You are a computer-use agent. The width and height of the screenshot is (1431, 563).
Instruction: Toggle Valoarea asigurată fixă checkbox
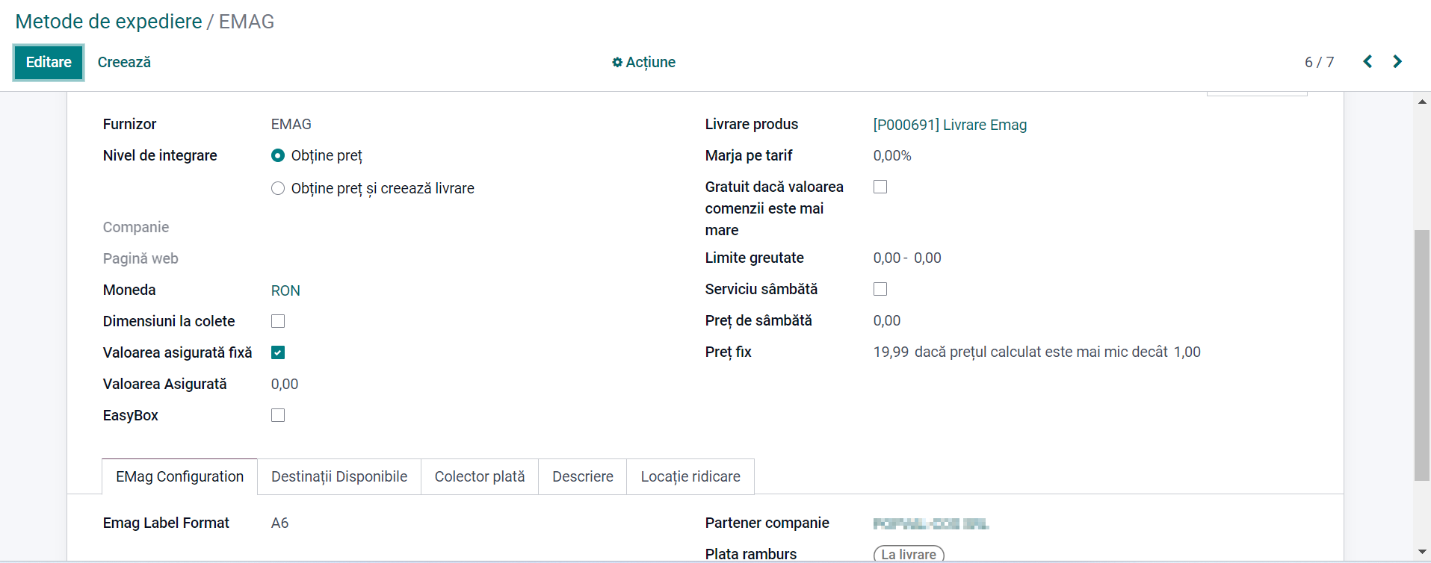tap(278, 352)
